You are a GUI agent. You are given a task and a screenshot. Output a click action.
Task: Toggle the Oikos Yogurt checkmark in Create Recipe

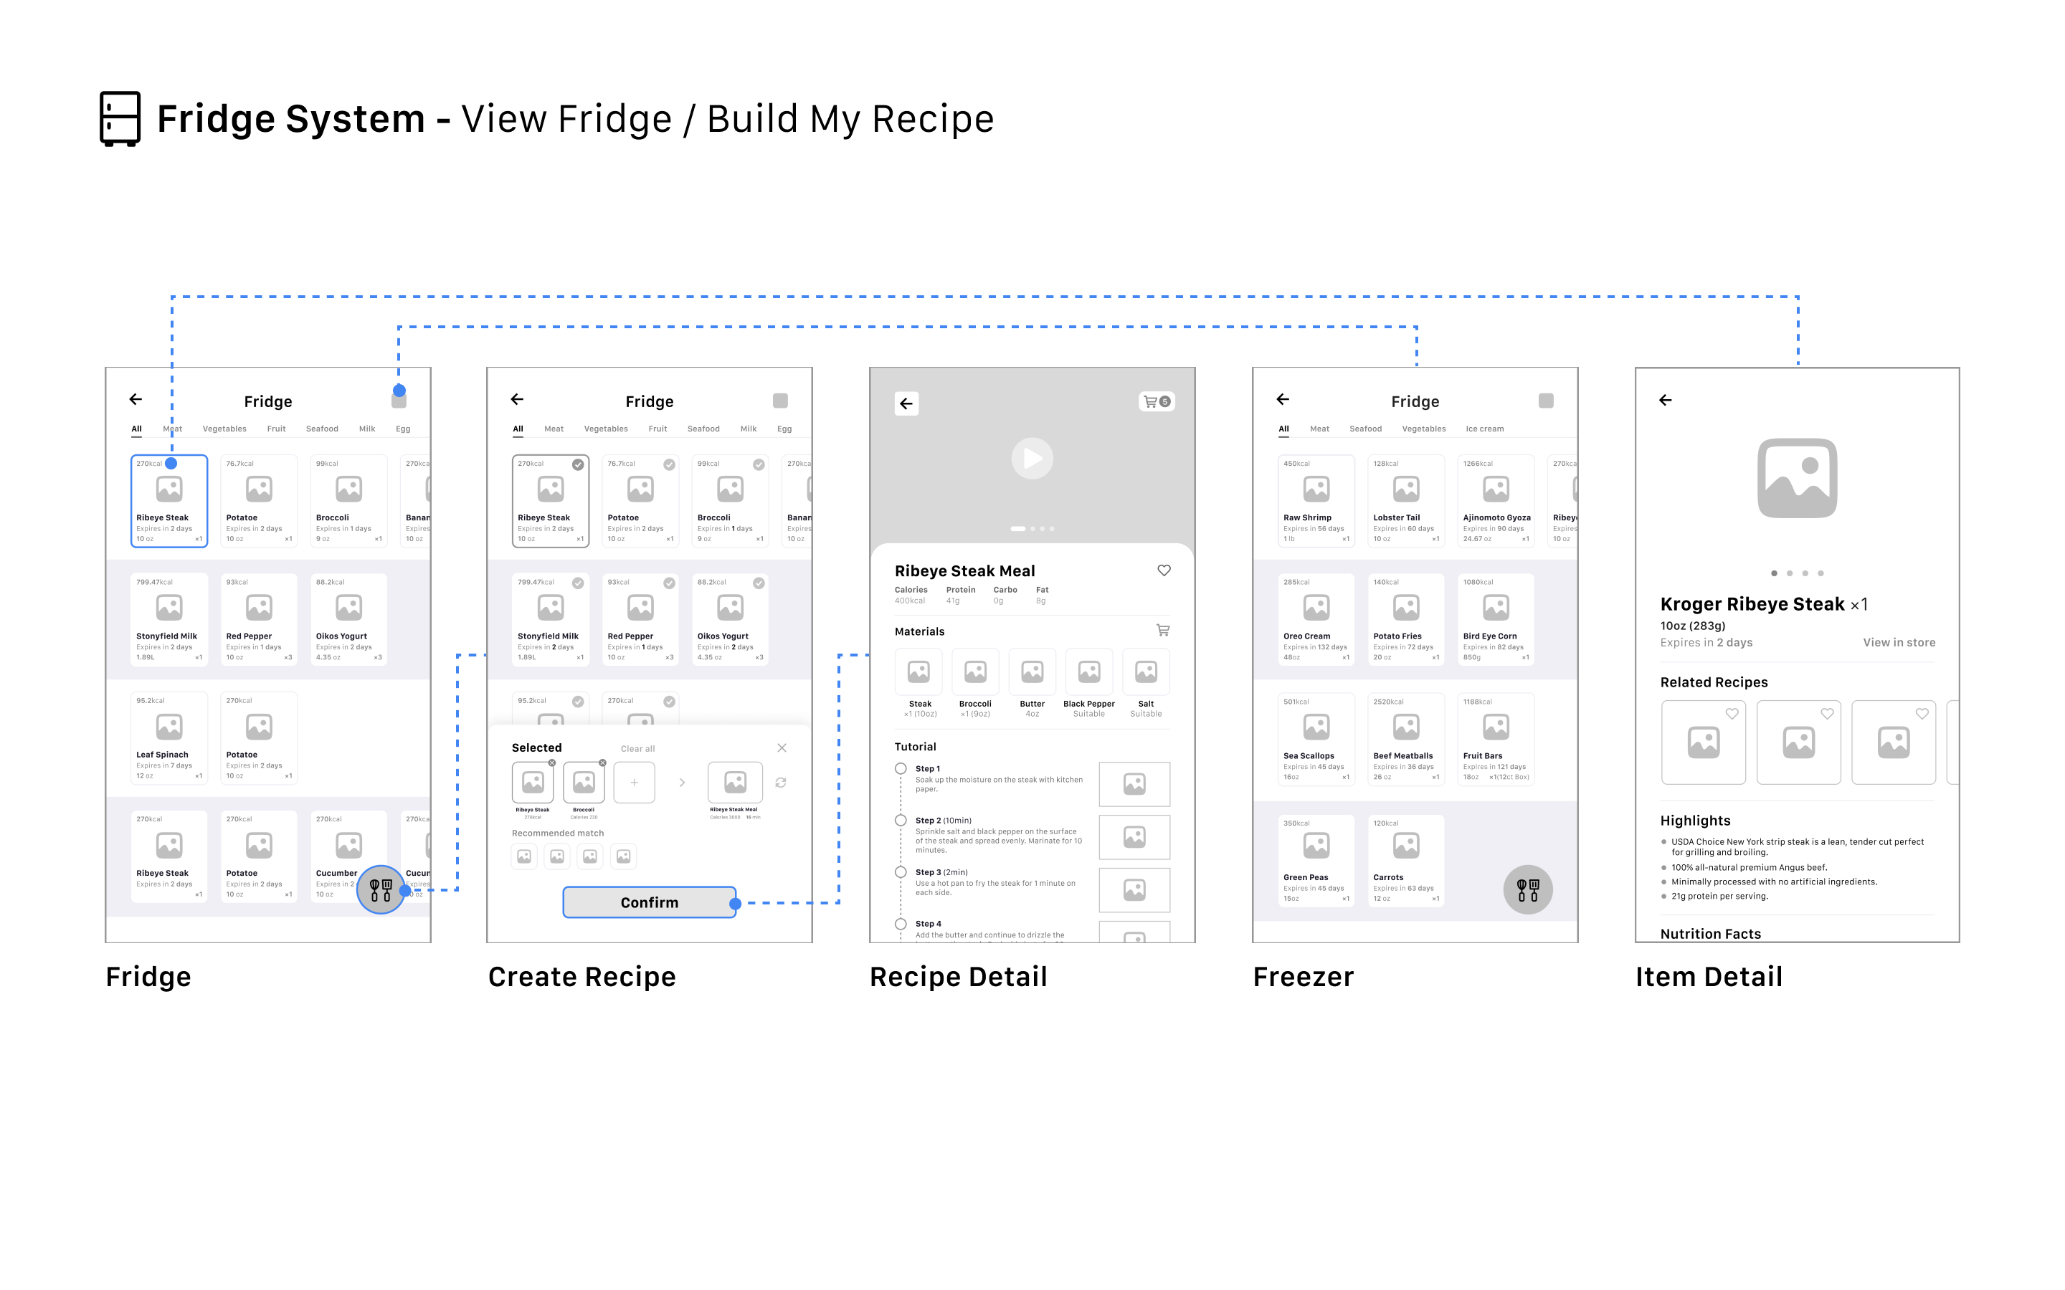[758, 583]
